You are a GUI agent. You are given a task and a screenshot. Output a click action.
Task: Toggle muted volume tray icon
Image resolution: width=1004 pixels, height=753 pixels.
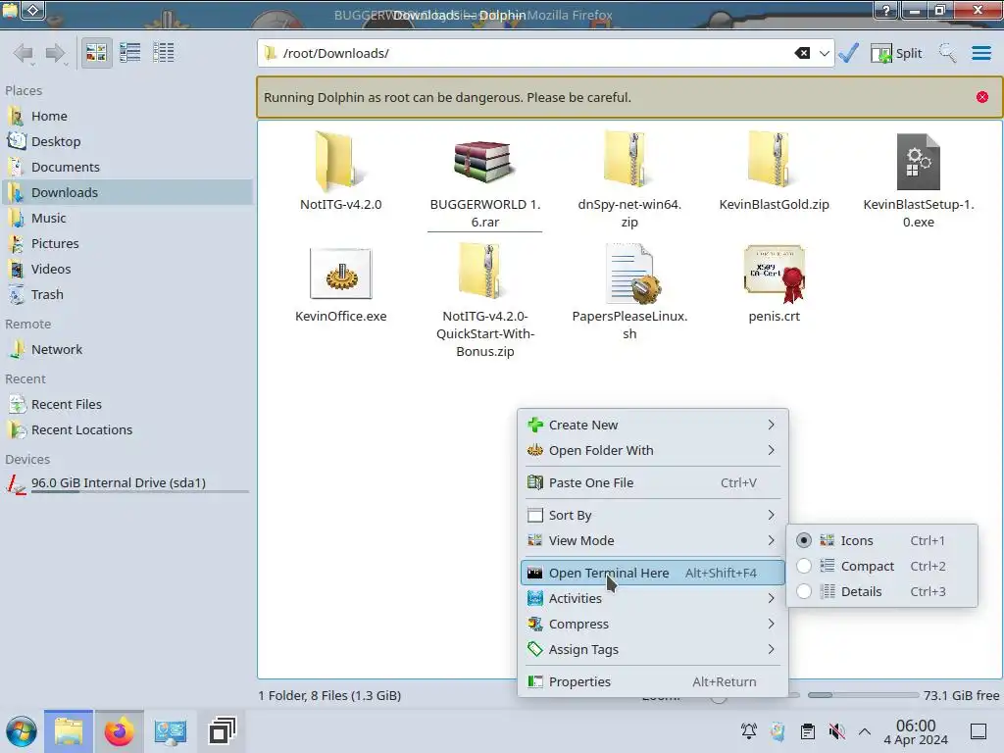[x=836, y=731]
